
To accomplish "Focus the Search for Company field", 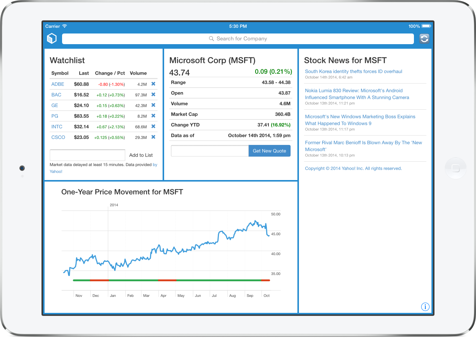I will pyautogui.click(x=238, y=39).
